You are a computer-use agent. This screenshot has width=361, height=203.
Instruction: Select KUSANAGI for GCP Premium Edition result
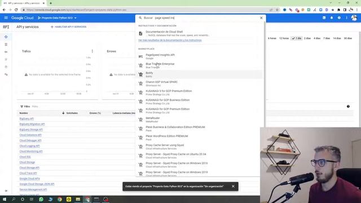pyautogui.click(x=200, y=111)
